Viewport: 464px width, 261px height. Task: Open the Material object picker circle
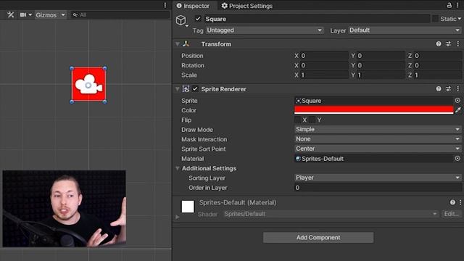click(457, 159)
